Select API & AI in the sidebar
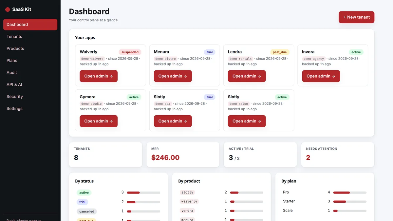The height and width of the screenshot is (221, 393). pyautogui.click(x=30, y=84)
